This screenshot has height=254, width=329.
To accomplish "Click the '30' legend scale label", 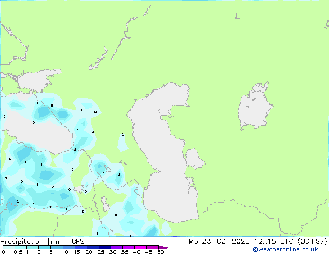I will click(113, 252).
